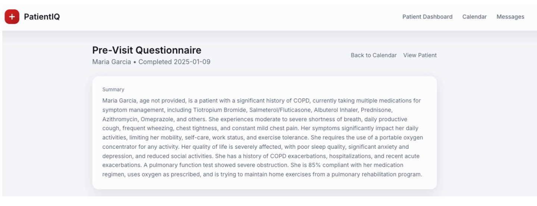This screenshot has width=537, height=206.
Task: Open the View Patient link
Action: 420,55
